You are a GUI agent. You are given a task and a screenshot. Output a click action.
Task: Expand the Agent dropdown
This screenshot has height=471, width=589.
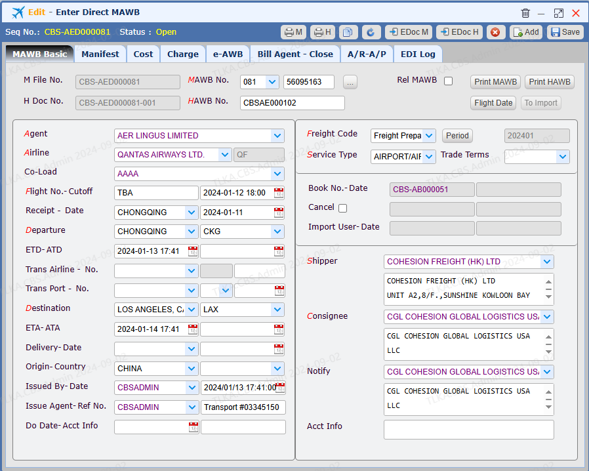pyautogui.click(x=277, y=136)
